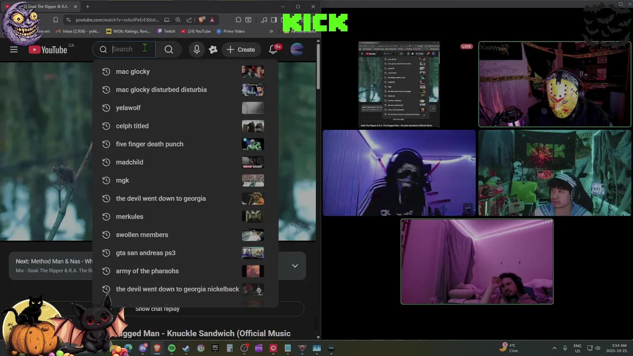Click history icon beside 'mac glocky'

click(106, 72)
